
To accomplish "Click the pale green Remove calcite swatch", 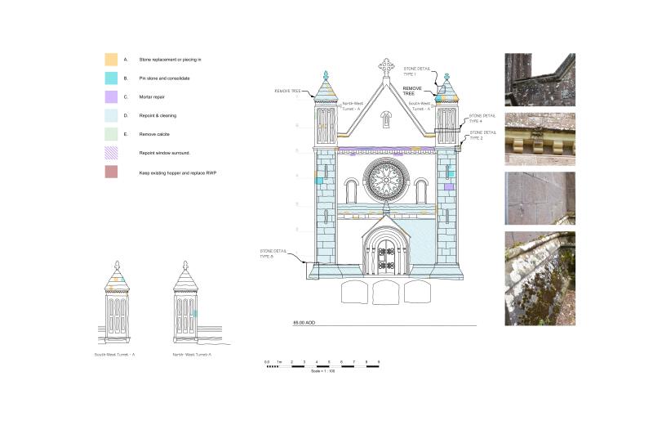I will (111, 134).
